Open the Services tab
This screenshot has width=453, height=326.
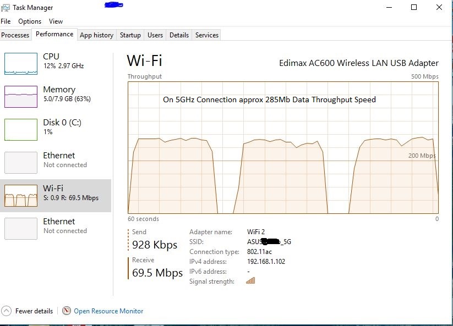(x=206, y=35)
